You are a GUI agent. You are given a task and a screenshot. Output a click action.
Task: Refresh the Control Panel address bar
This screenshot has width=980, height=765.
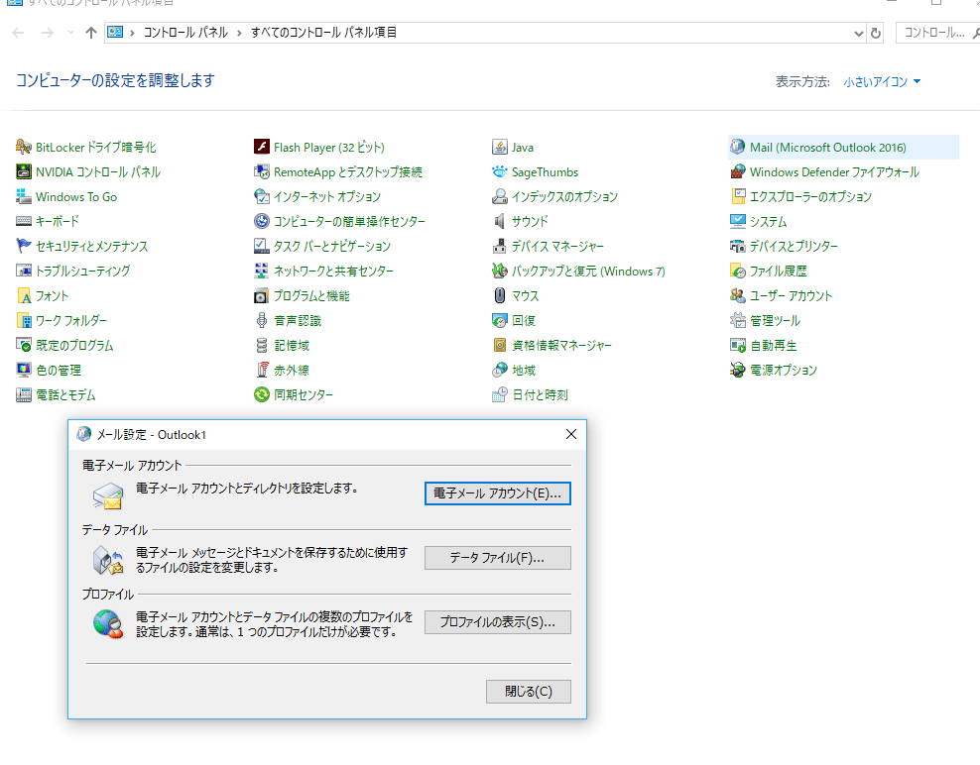click(x=876, y=33)
